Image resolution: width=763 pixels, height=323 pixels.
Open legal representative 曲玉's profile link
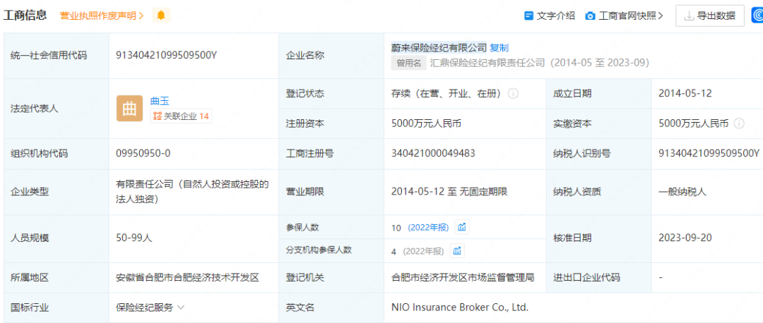(160, 101)
